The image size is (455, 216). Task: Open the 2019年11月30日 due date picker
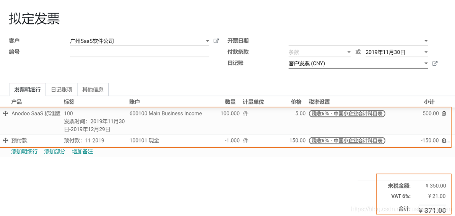coord(426,52)
